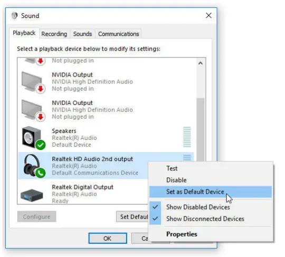Toggle Show Disabled Devices checkmark
Viewport: 285px width, 257px height.
coord(155,207)
